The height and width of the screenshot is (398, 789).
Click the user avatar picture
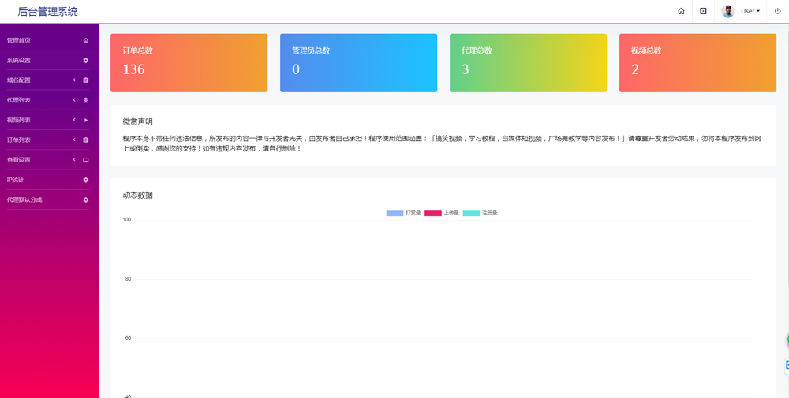pos(727,12)
